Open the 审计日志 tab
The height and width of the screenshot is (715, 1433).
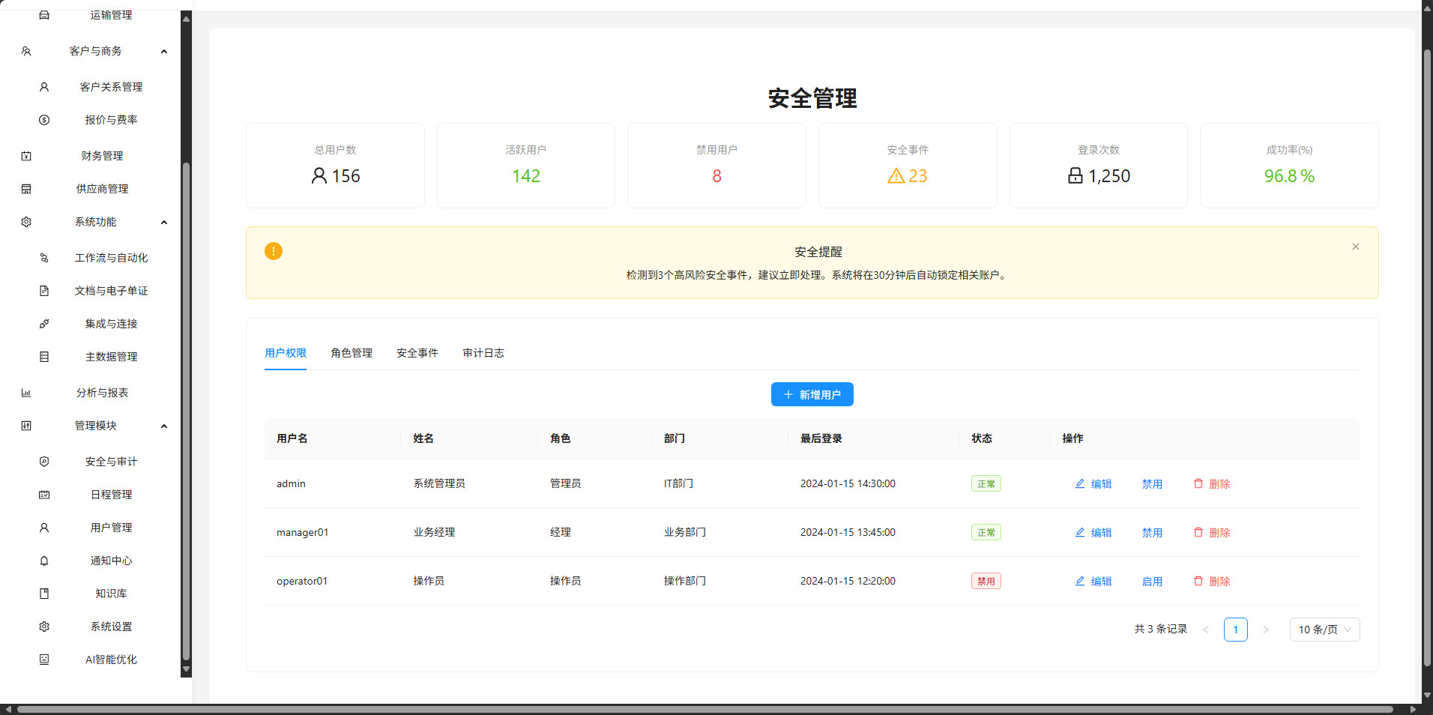[x=483, y=352]
